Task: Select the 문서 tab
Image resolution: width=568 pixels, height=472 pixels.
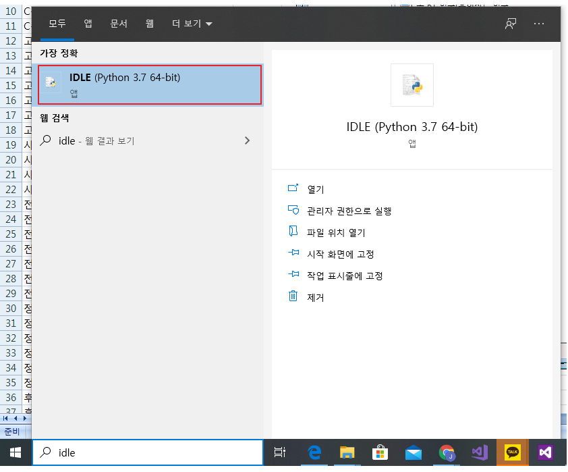Action: click(119, 24)
